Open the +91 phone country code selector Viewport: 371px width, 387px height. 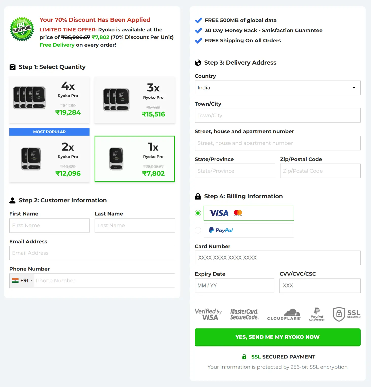(x=22, y=281)
